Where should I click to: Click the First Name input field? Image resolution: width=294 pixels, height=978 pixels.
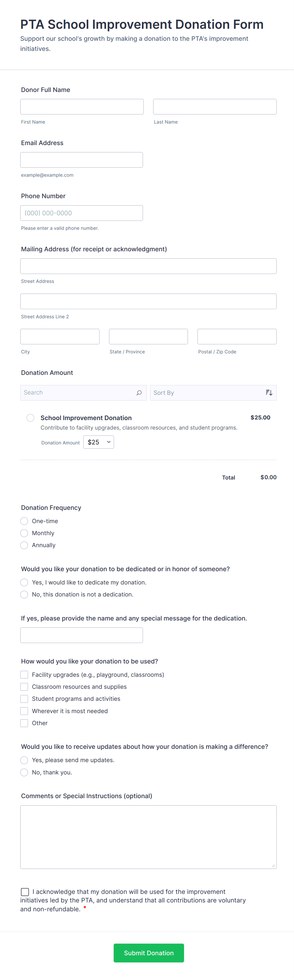[x=82, y=107]
